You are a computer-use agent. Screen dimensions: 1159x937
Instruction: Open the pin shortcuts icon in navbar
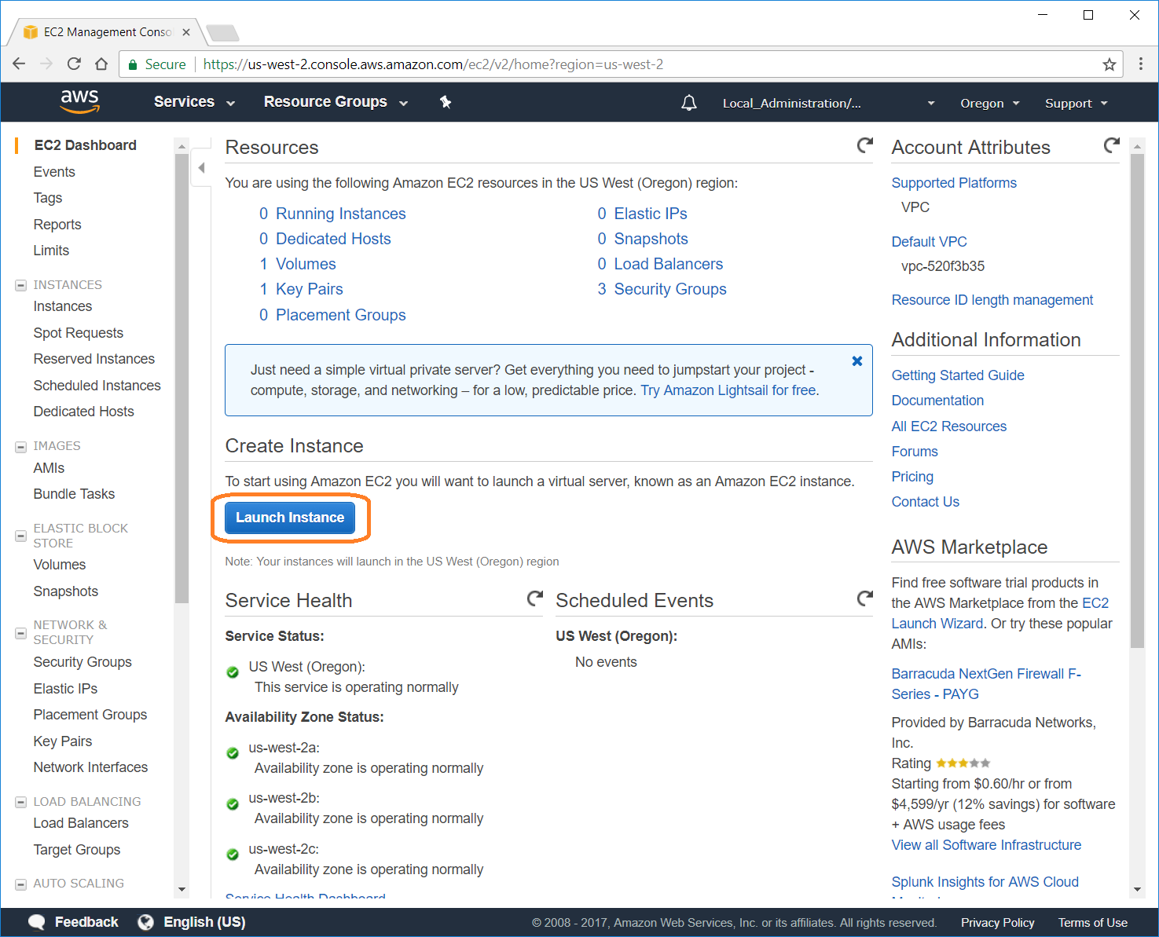pos(446,102)
